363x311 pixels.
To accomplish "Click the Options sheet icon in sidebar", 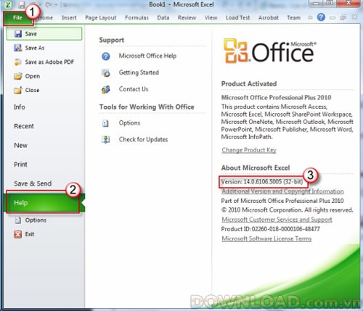I will [x=18, y=220].
